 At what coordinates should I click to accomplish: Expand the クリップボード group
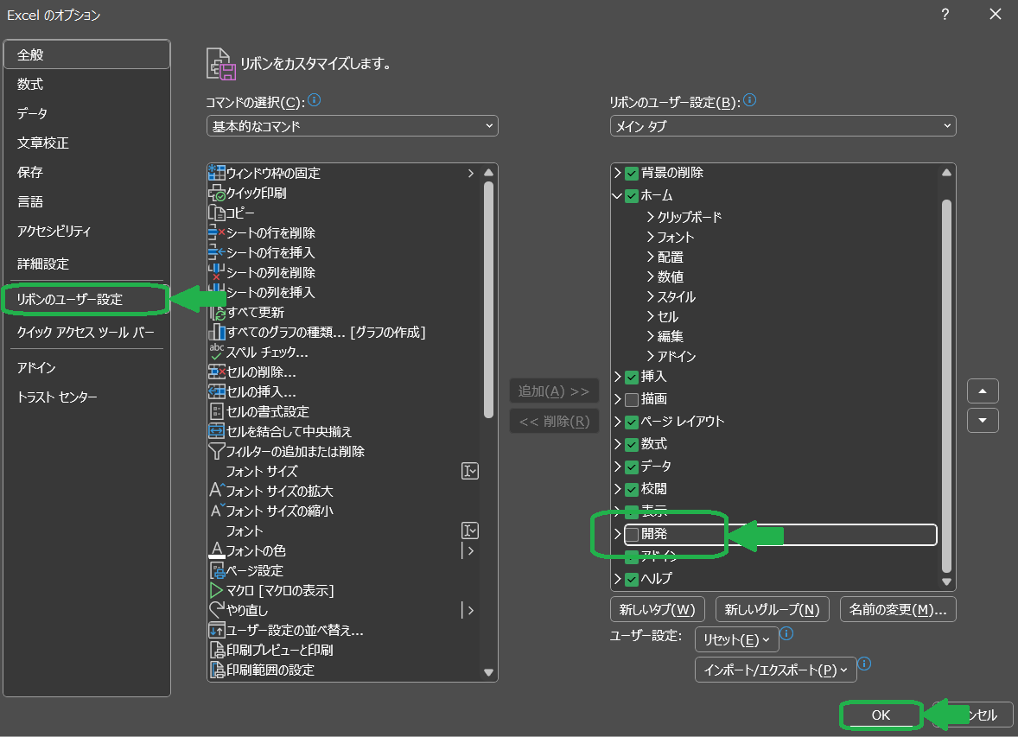click(x=651, y=217)
